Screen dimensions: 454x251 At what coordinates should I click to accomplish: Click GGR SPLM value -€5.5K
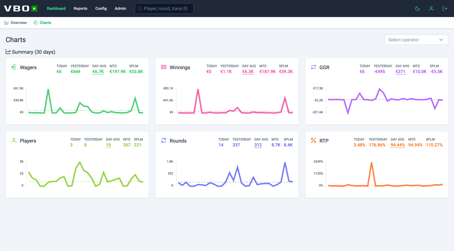pos(436,72)
